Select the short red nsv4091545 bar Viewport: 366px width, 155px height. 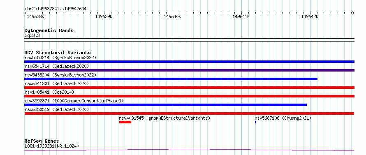click(125, 122)
